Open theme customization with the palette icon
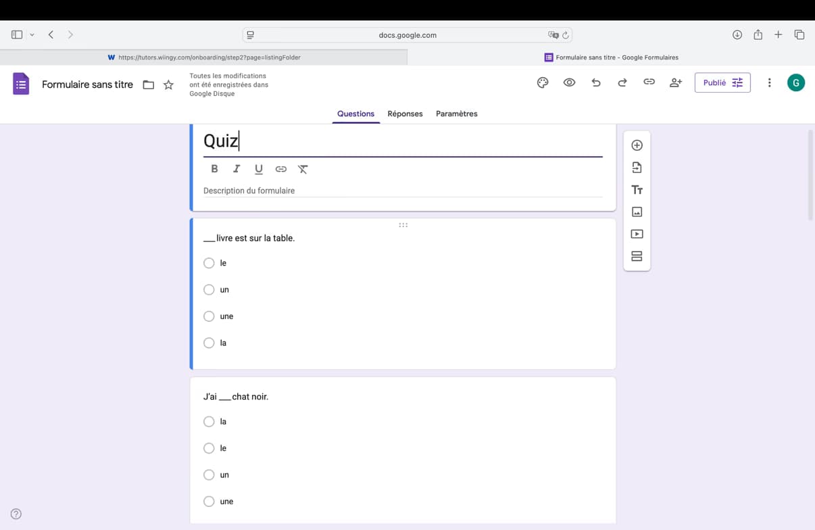The image size is (815, 530). point(542,82)
